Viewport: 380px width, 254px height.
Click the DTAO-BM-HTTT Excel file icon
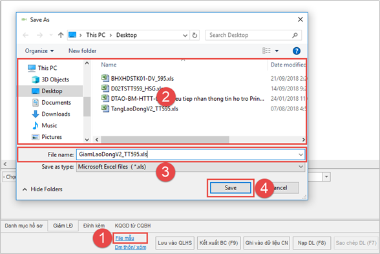(x=105, y=98)
